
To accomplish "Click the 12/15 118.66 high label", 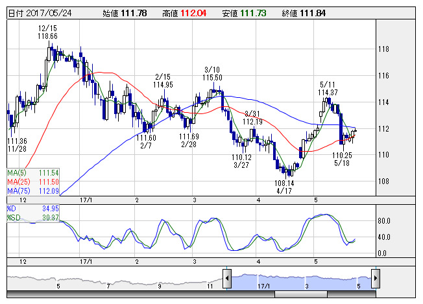I will coord(48,32).
